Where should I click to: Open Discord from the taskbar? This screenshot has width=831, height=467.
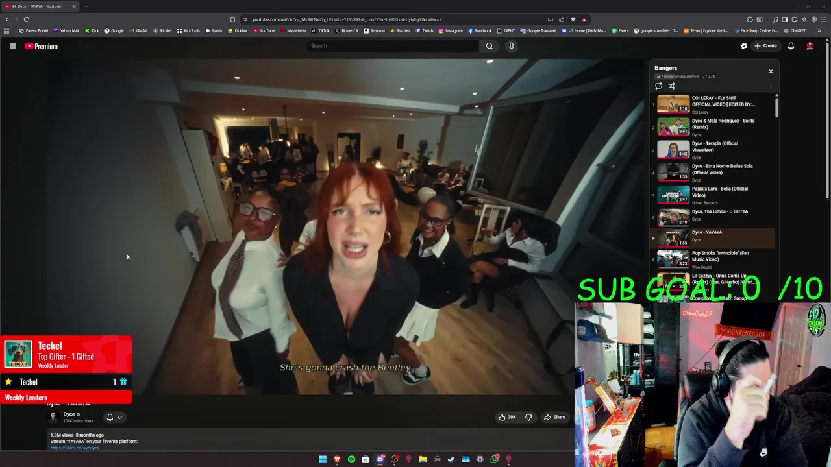click(x=380, y=459)
